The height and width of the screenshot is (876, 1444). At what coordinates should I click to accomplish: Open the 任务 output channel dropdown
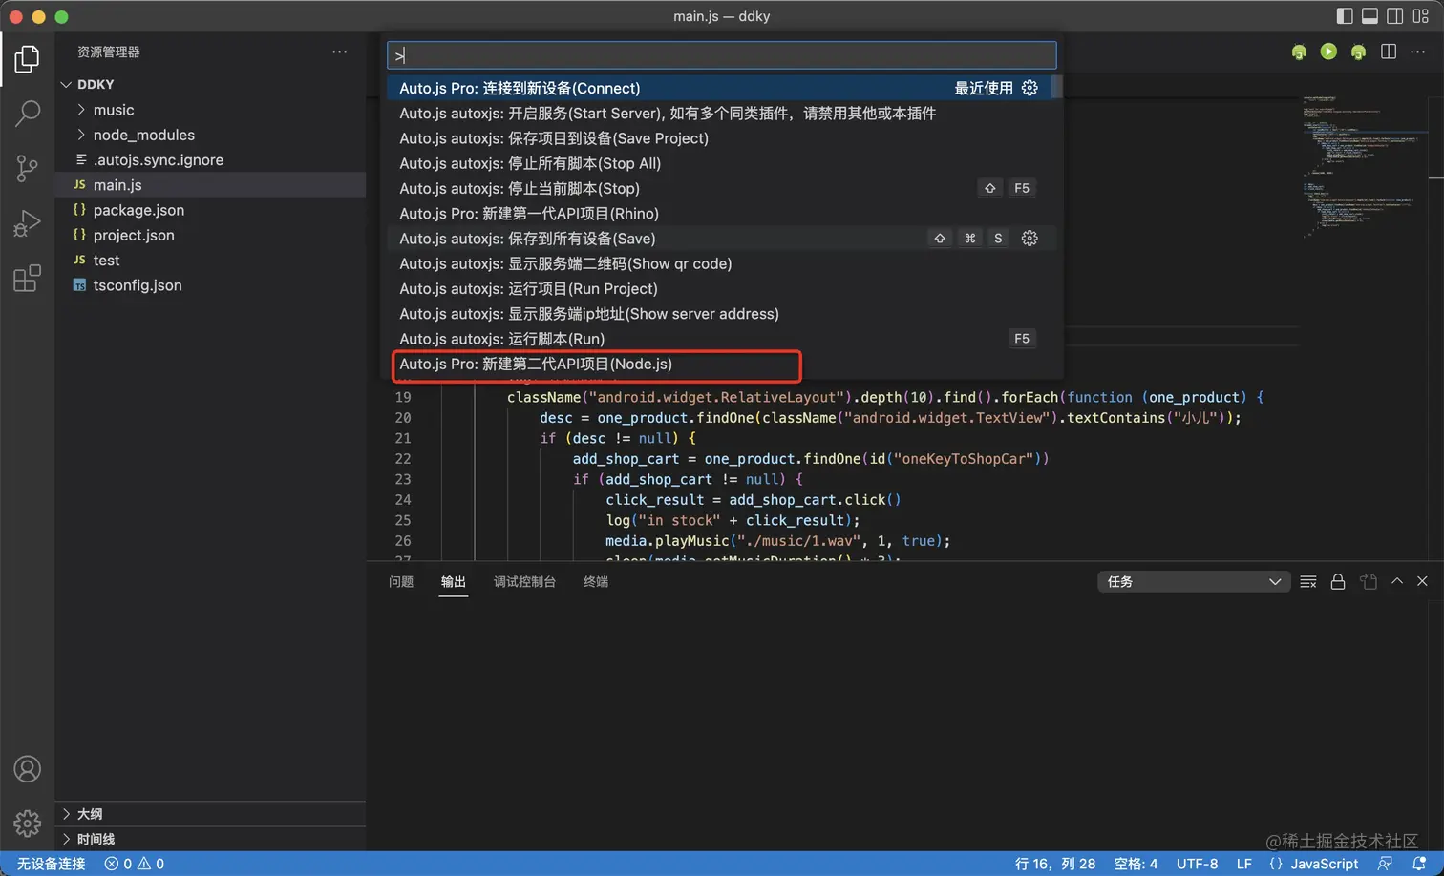point(1194,581)
